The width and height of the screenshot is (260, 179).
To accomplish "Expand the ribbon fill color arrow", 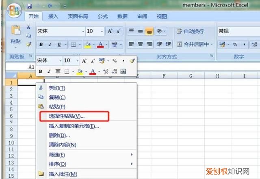I will (94, 44).
